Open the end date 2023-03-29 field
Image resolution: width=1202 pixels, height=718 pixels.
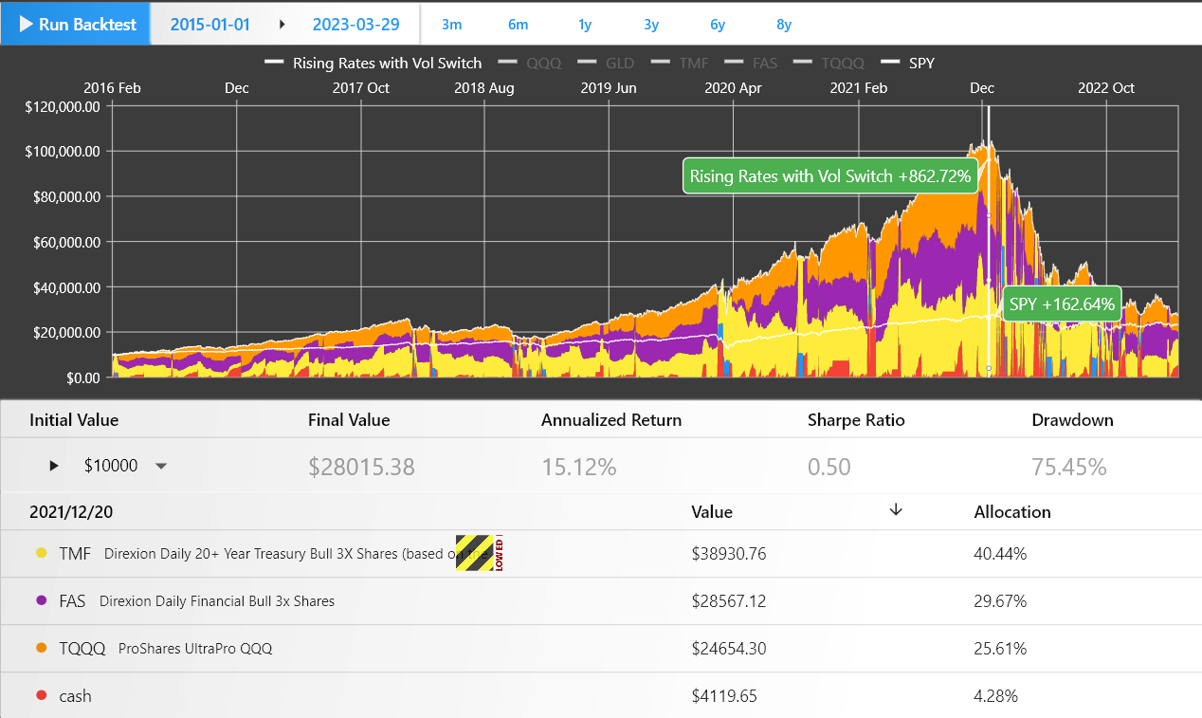pos(356,25)
